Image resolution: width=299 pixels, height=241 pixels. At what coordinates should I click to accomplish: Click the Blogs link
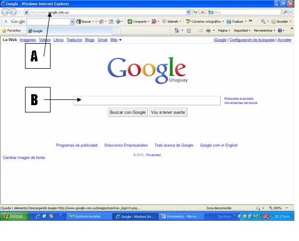90,40
